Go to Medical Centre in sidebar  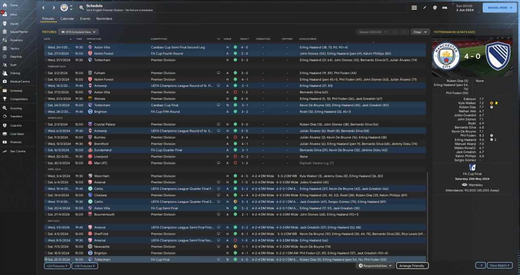(19, 82)
